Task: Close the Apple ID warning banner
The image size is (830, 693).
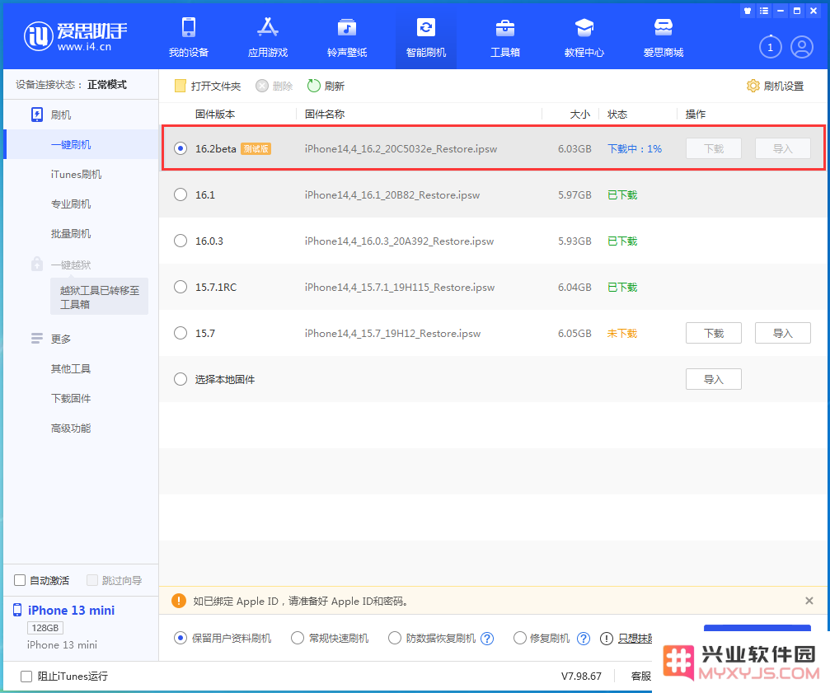Action: coord(809,601)
